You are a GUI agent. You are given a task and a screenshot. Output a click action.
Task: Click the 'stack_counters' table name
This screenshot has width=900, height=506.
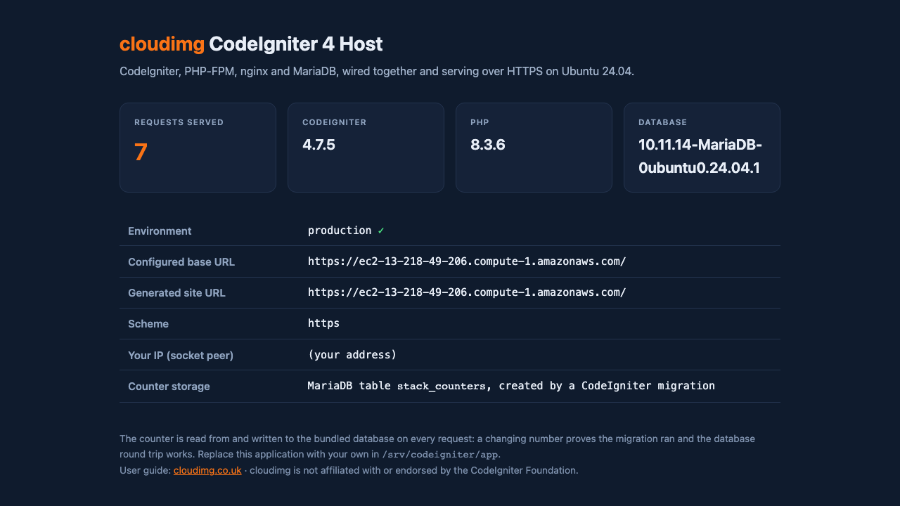(442, 386)
